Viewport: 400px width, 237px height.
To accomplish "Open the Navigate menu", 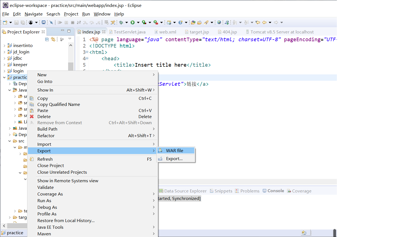I will tap(33, 14).
